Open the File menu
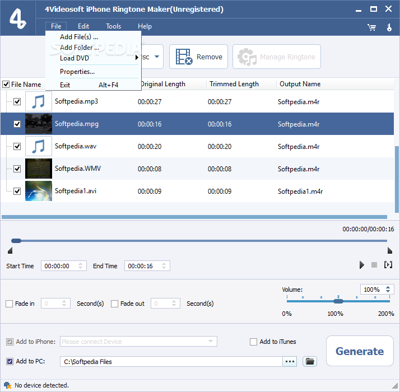The width and height of the screenshot is (400, 392). 56,26
